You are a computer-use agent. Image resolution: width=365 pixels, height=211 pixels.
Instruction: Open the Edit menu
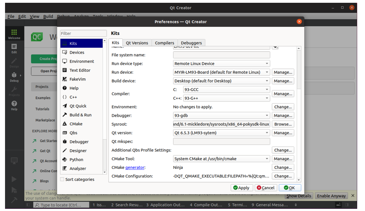click(x=22, y=16)
